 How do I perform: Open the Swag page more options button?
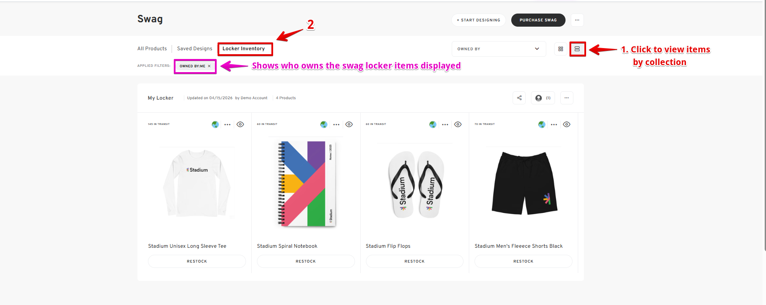point(577,20)
